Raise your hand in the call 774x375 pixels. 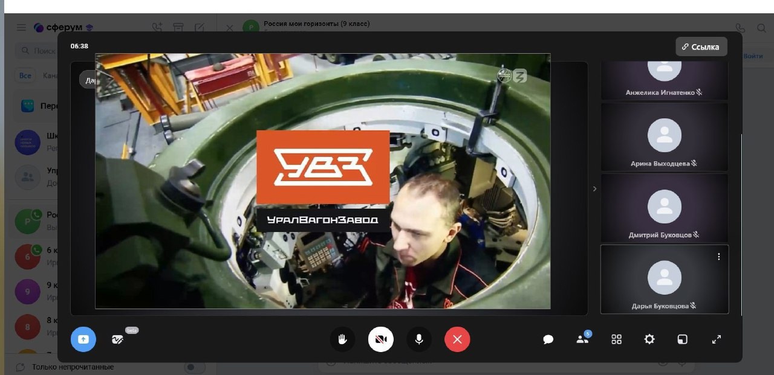coord(342,339)
